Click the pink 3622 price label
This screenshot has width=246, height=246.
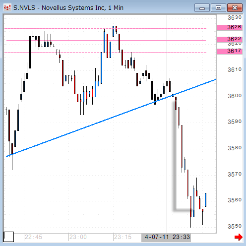[x=230, y=40]
